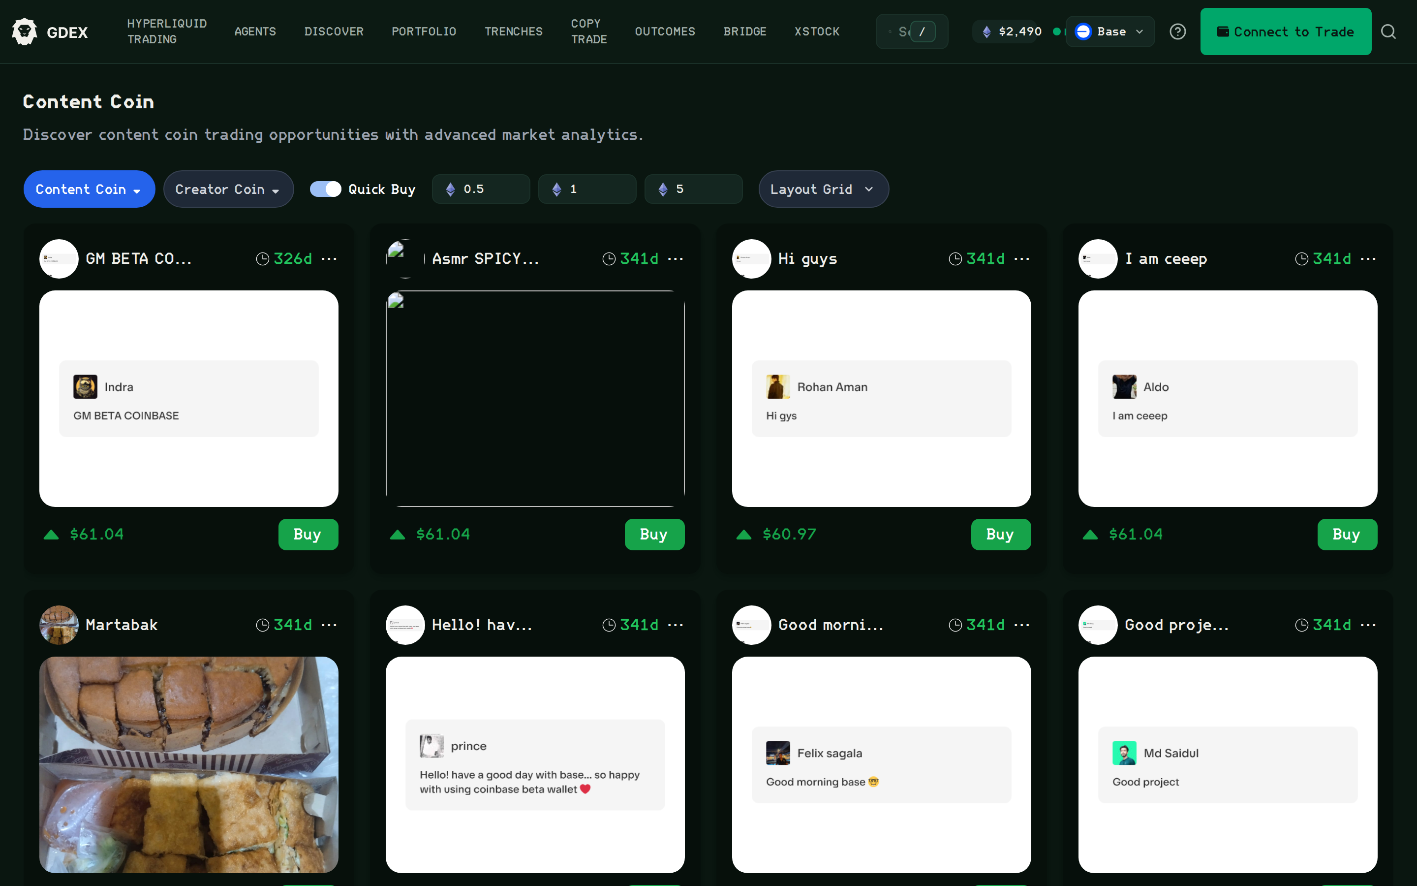This screenshot has height=886, width=1417.
Task: Open the Martabak food photo thumbnail
Action: [188, 764]
